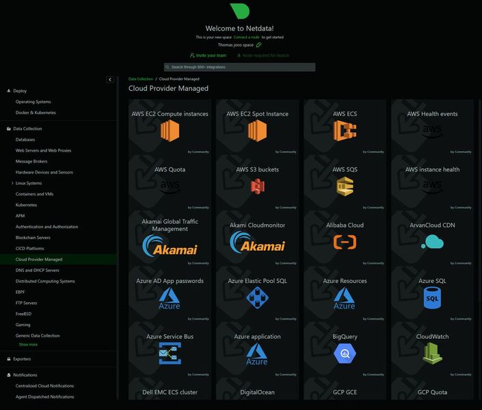Open Generic Data Collection category
482x410 pixels.
tap(38, 336)
